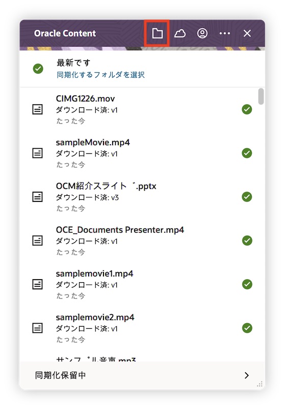Click the document icon beside sampleMovie.mp4
The height and width of the screenshot is (409, 285).
pos(37,153)
